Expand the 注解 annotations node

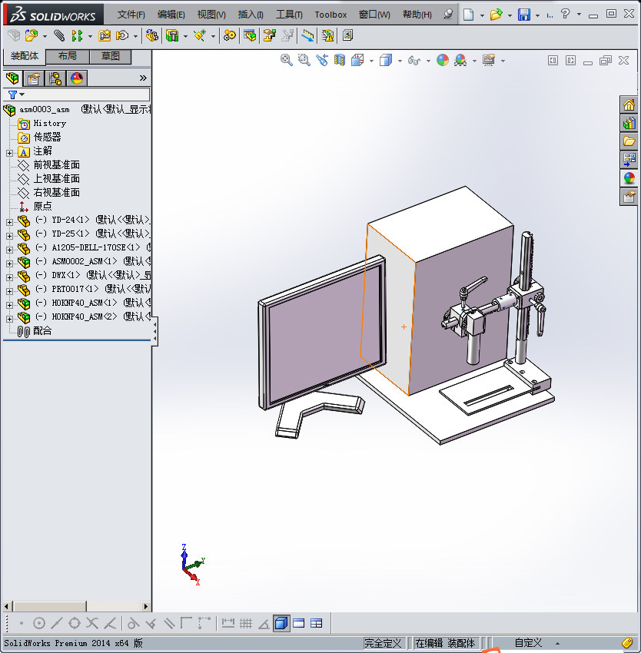(x=9, y=153)
